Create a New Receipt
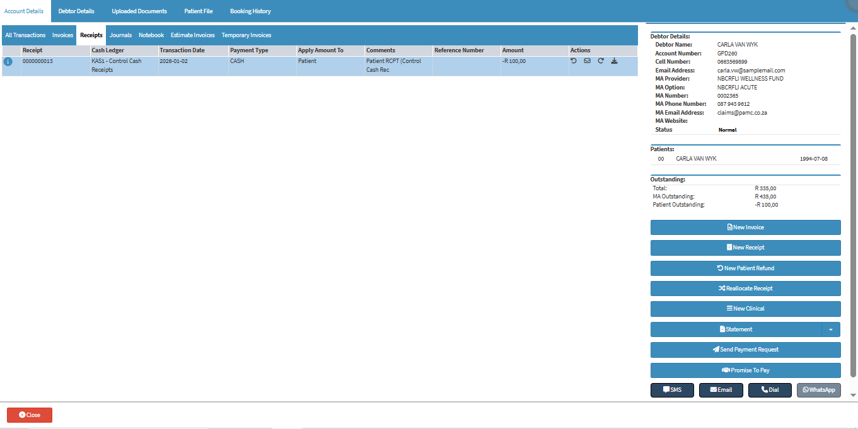The height and width of the screenshot is (429, 858). 745,248
